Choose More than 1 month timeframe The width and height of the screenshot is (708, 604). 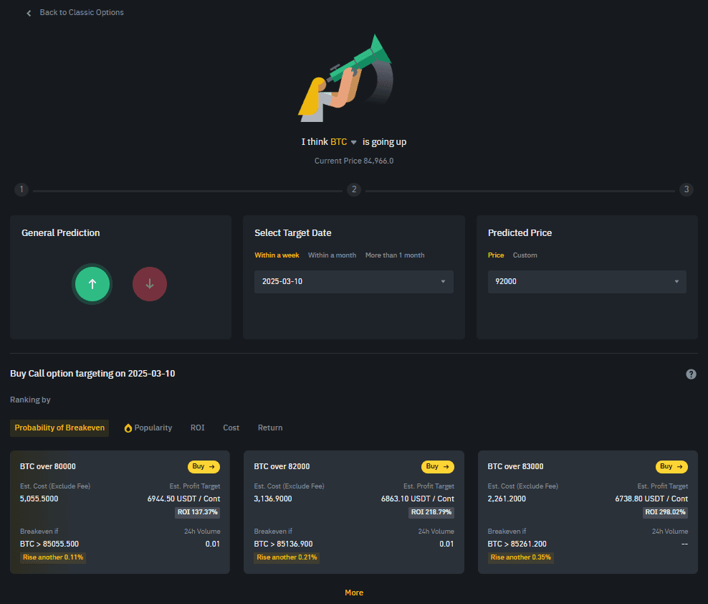395,255
